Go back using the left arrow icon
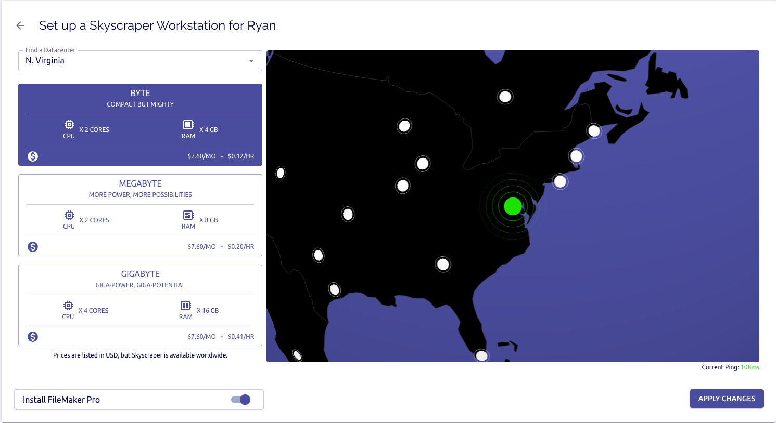Viewport: 776px width, 423px height. [21, 25]
